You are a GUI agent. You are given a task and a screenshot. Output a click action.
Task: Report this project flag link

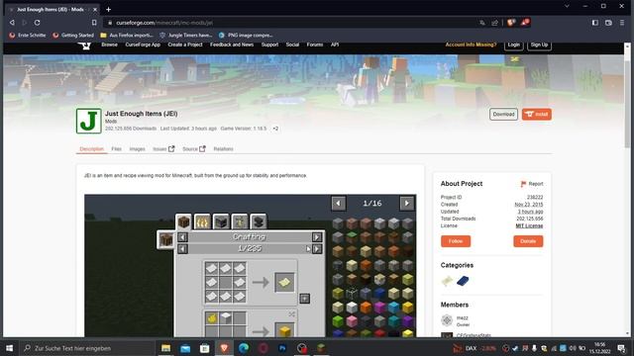pyautogui.click(x=532, y=184)
